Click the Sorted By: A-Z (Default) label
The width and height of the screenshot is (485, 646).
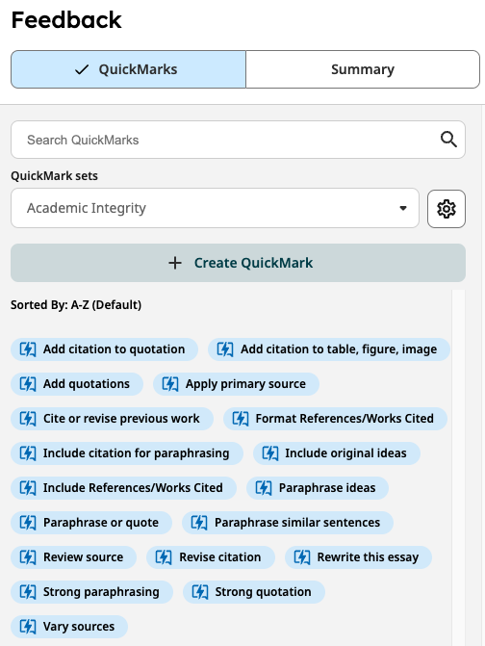76,305
